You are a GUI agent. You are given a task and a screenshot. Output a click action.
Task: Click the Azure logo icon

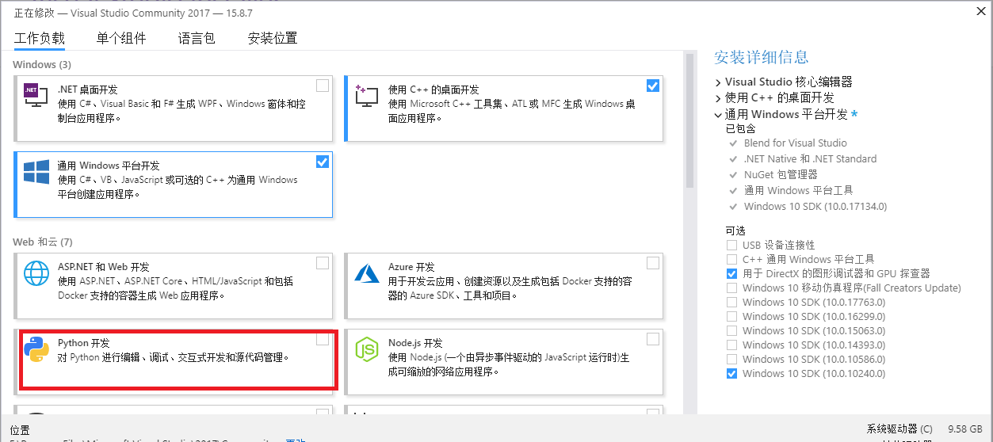(367, 274)
